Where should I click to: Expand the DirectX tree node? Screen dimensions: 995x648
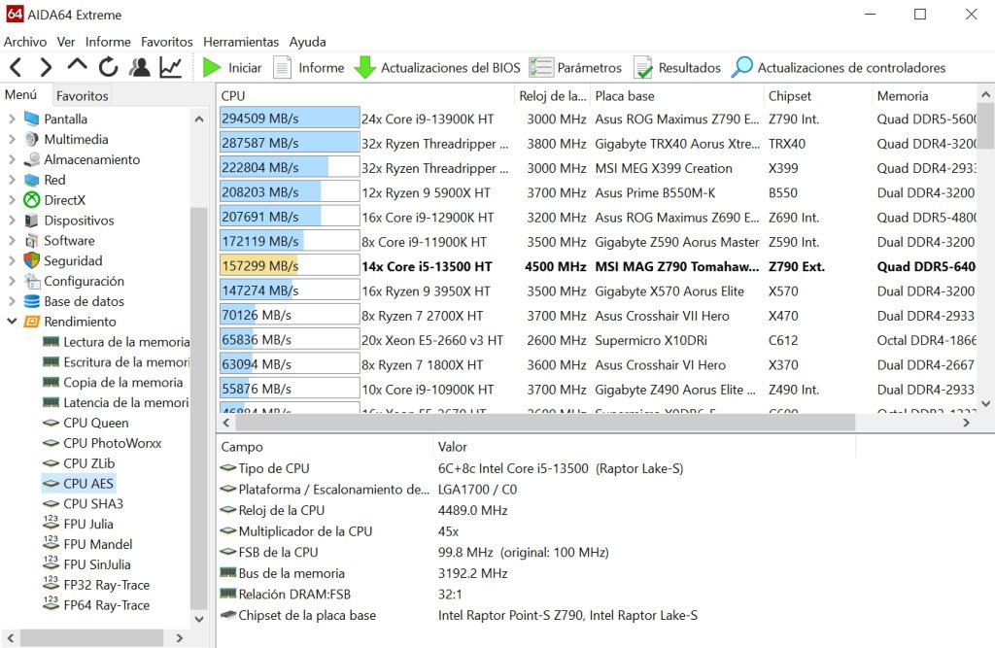[12, 200]
